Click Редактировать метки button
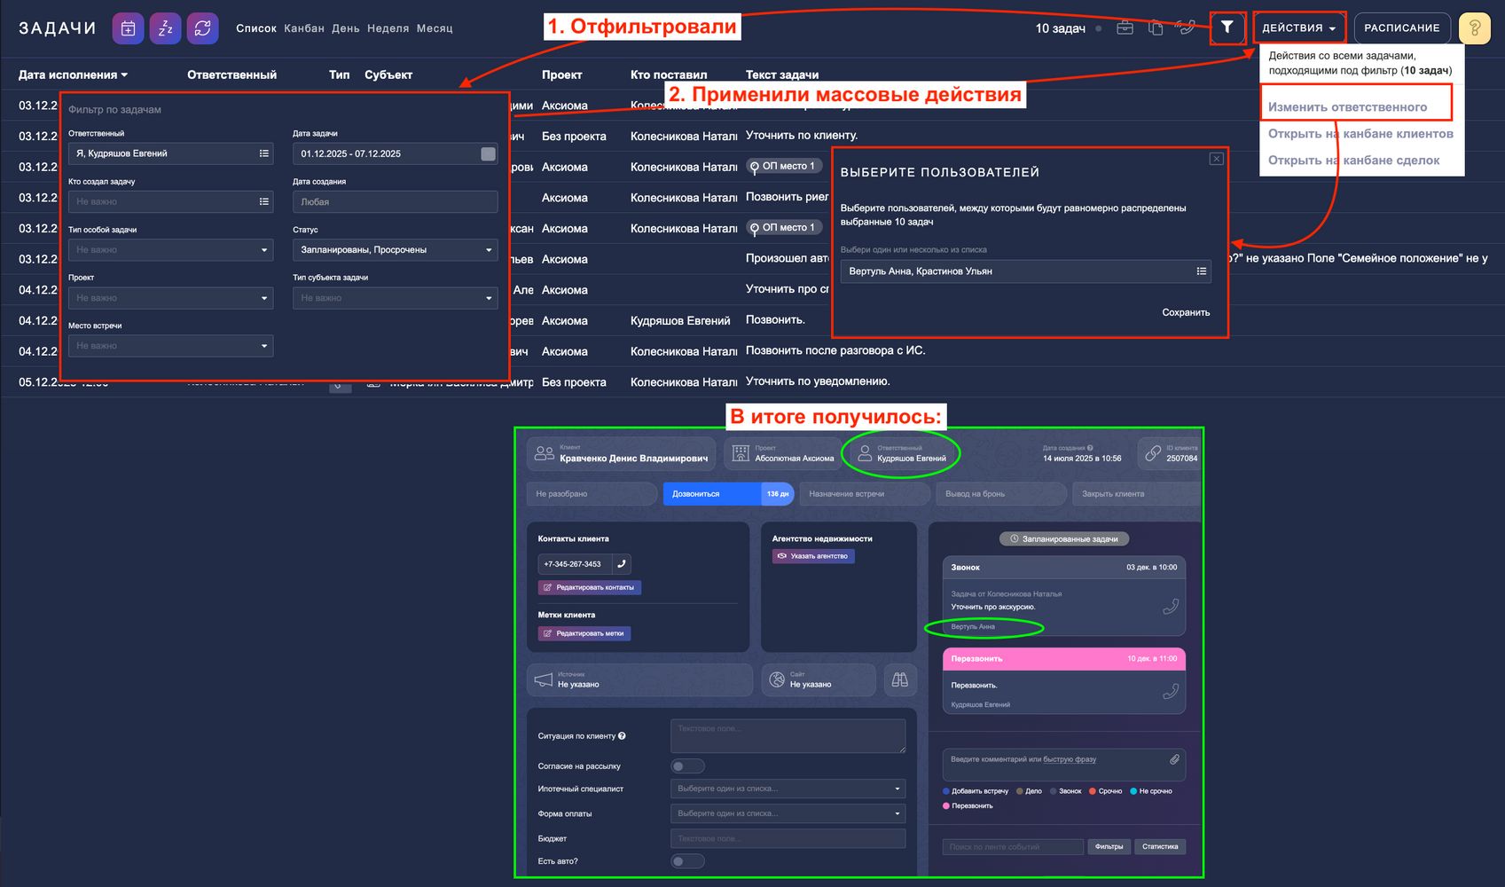The image size is (1505, 887). (584, 633)
